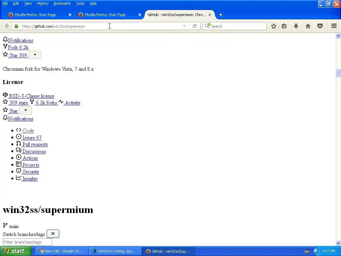Click the branch icon beside main
This screenshot has height=256, width=341.
coord(5,226)
